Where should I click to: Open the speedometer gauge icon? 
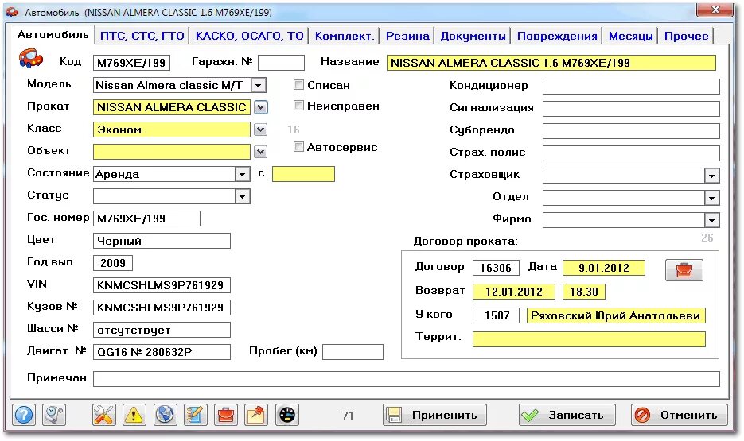click(287, 415)
